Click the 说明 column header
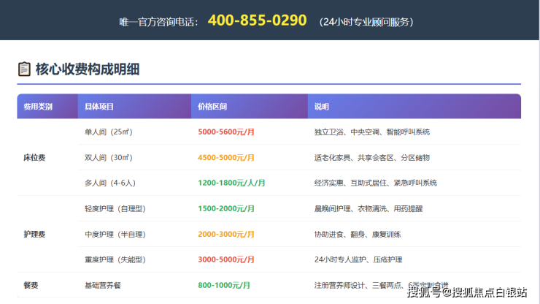The image size is (540, 304). [322, 107]
